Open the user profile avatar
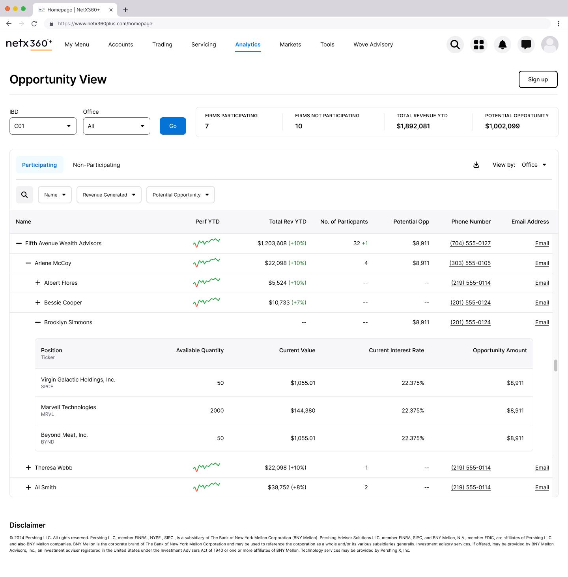 (x=549, y=45)
